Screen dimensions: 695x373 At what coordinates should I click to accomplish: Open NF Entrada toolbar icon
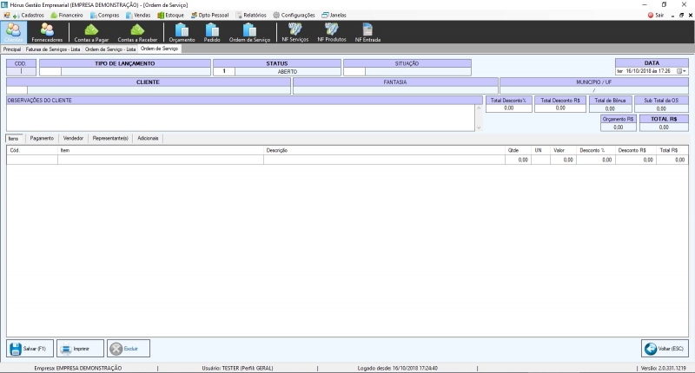367,32
